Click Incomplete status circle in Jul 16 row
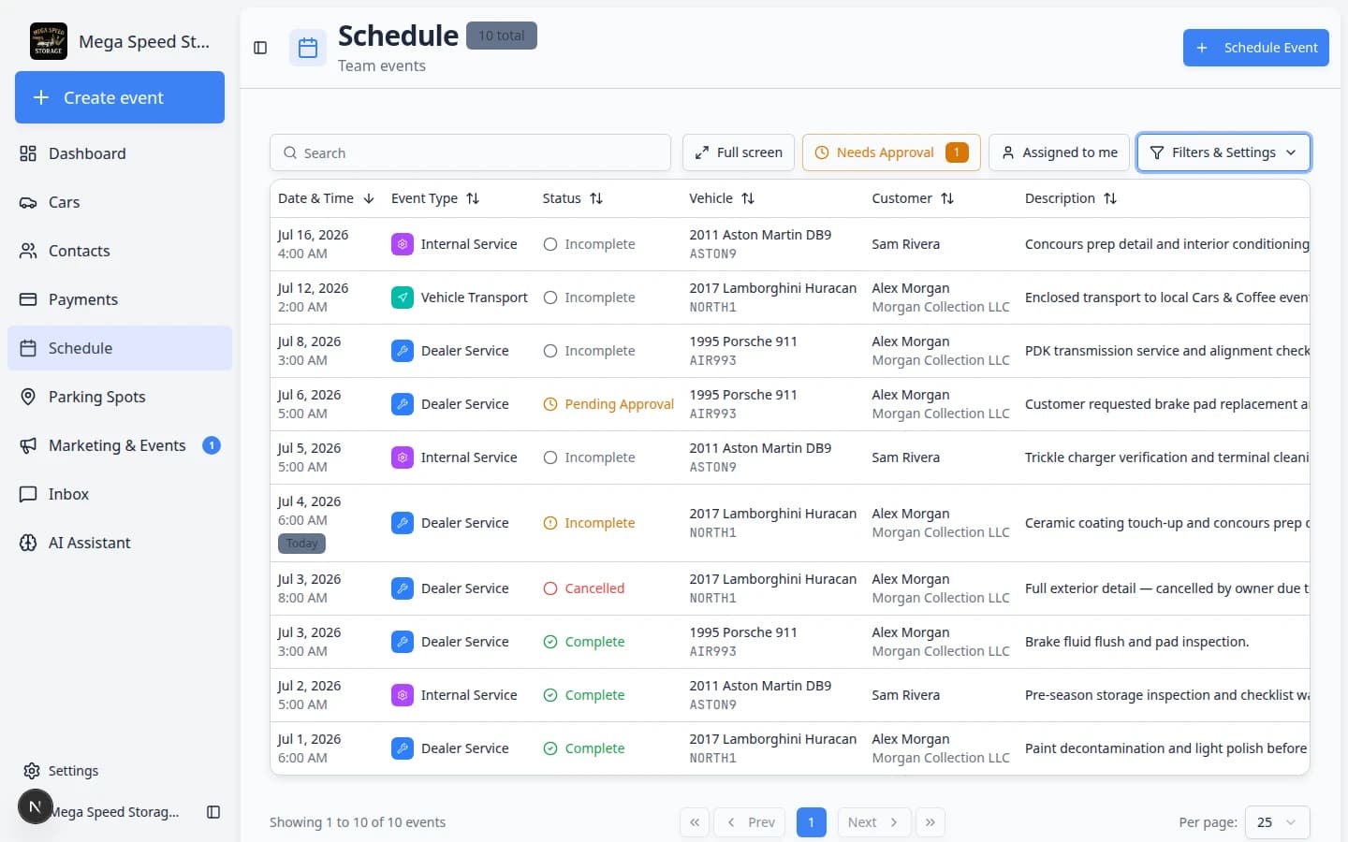 pos(550,244)
